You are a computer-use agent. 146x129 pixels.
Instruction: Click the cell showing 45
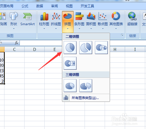pos(2,76)
